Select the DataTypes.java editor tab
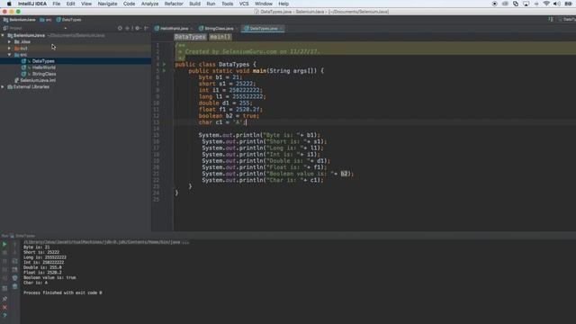 tap(263, 28)
